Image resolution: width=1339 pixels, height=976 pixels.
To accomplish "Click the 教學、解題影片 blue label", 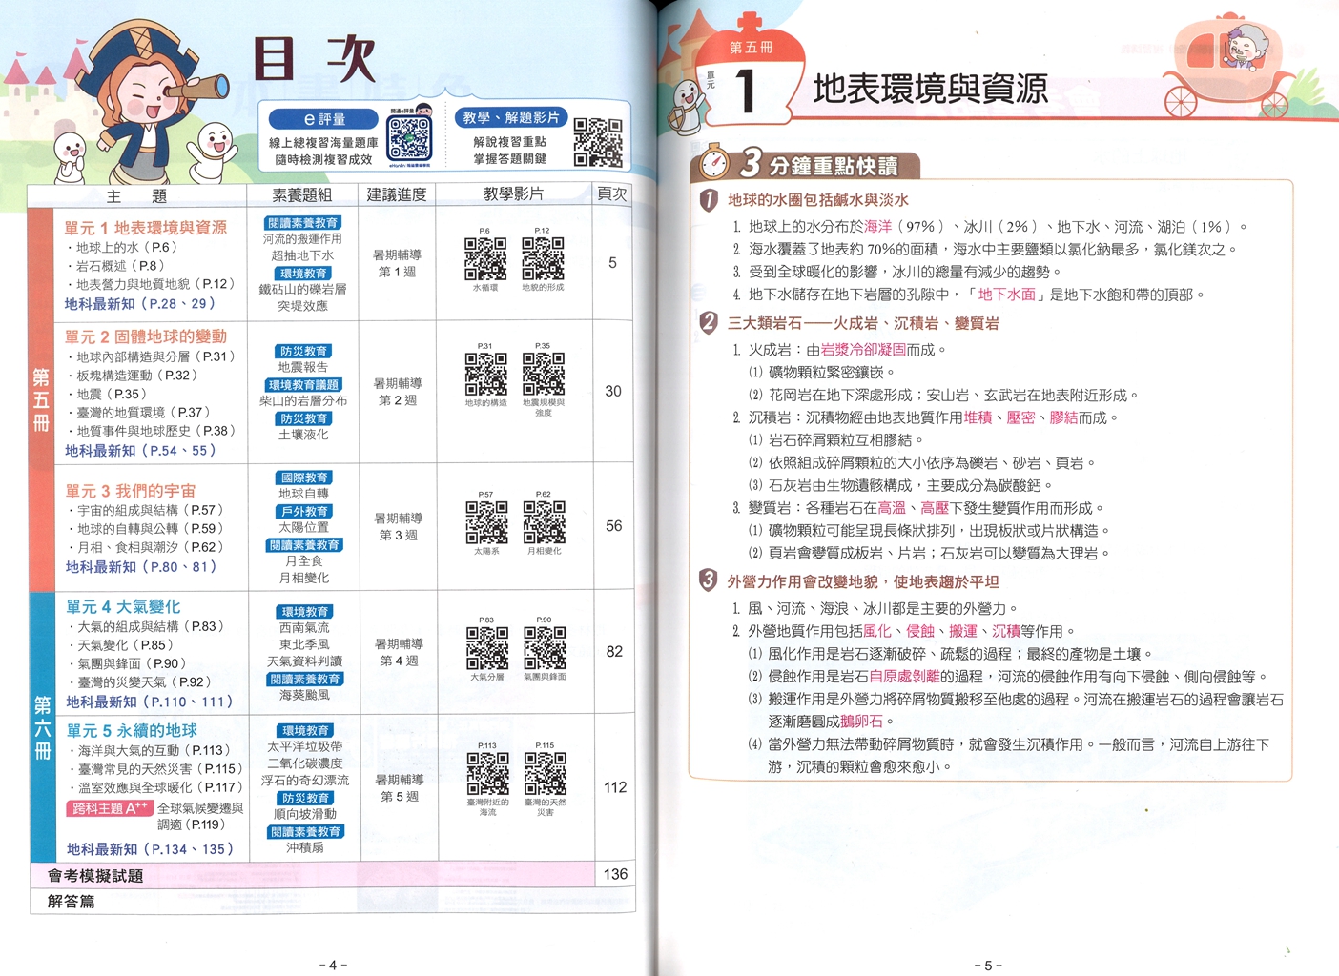I will [x=510, y=117].
